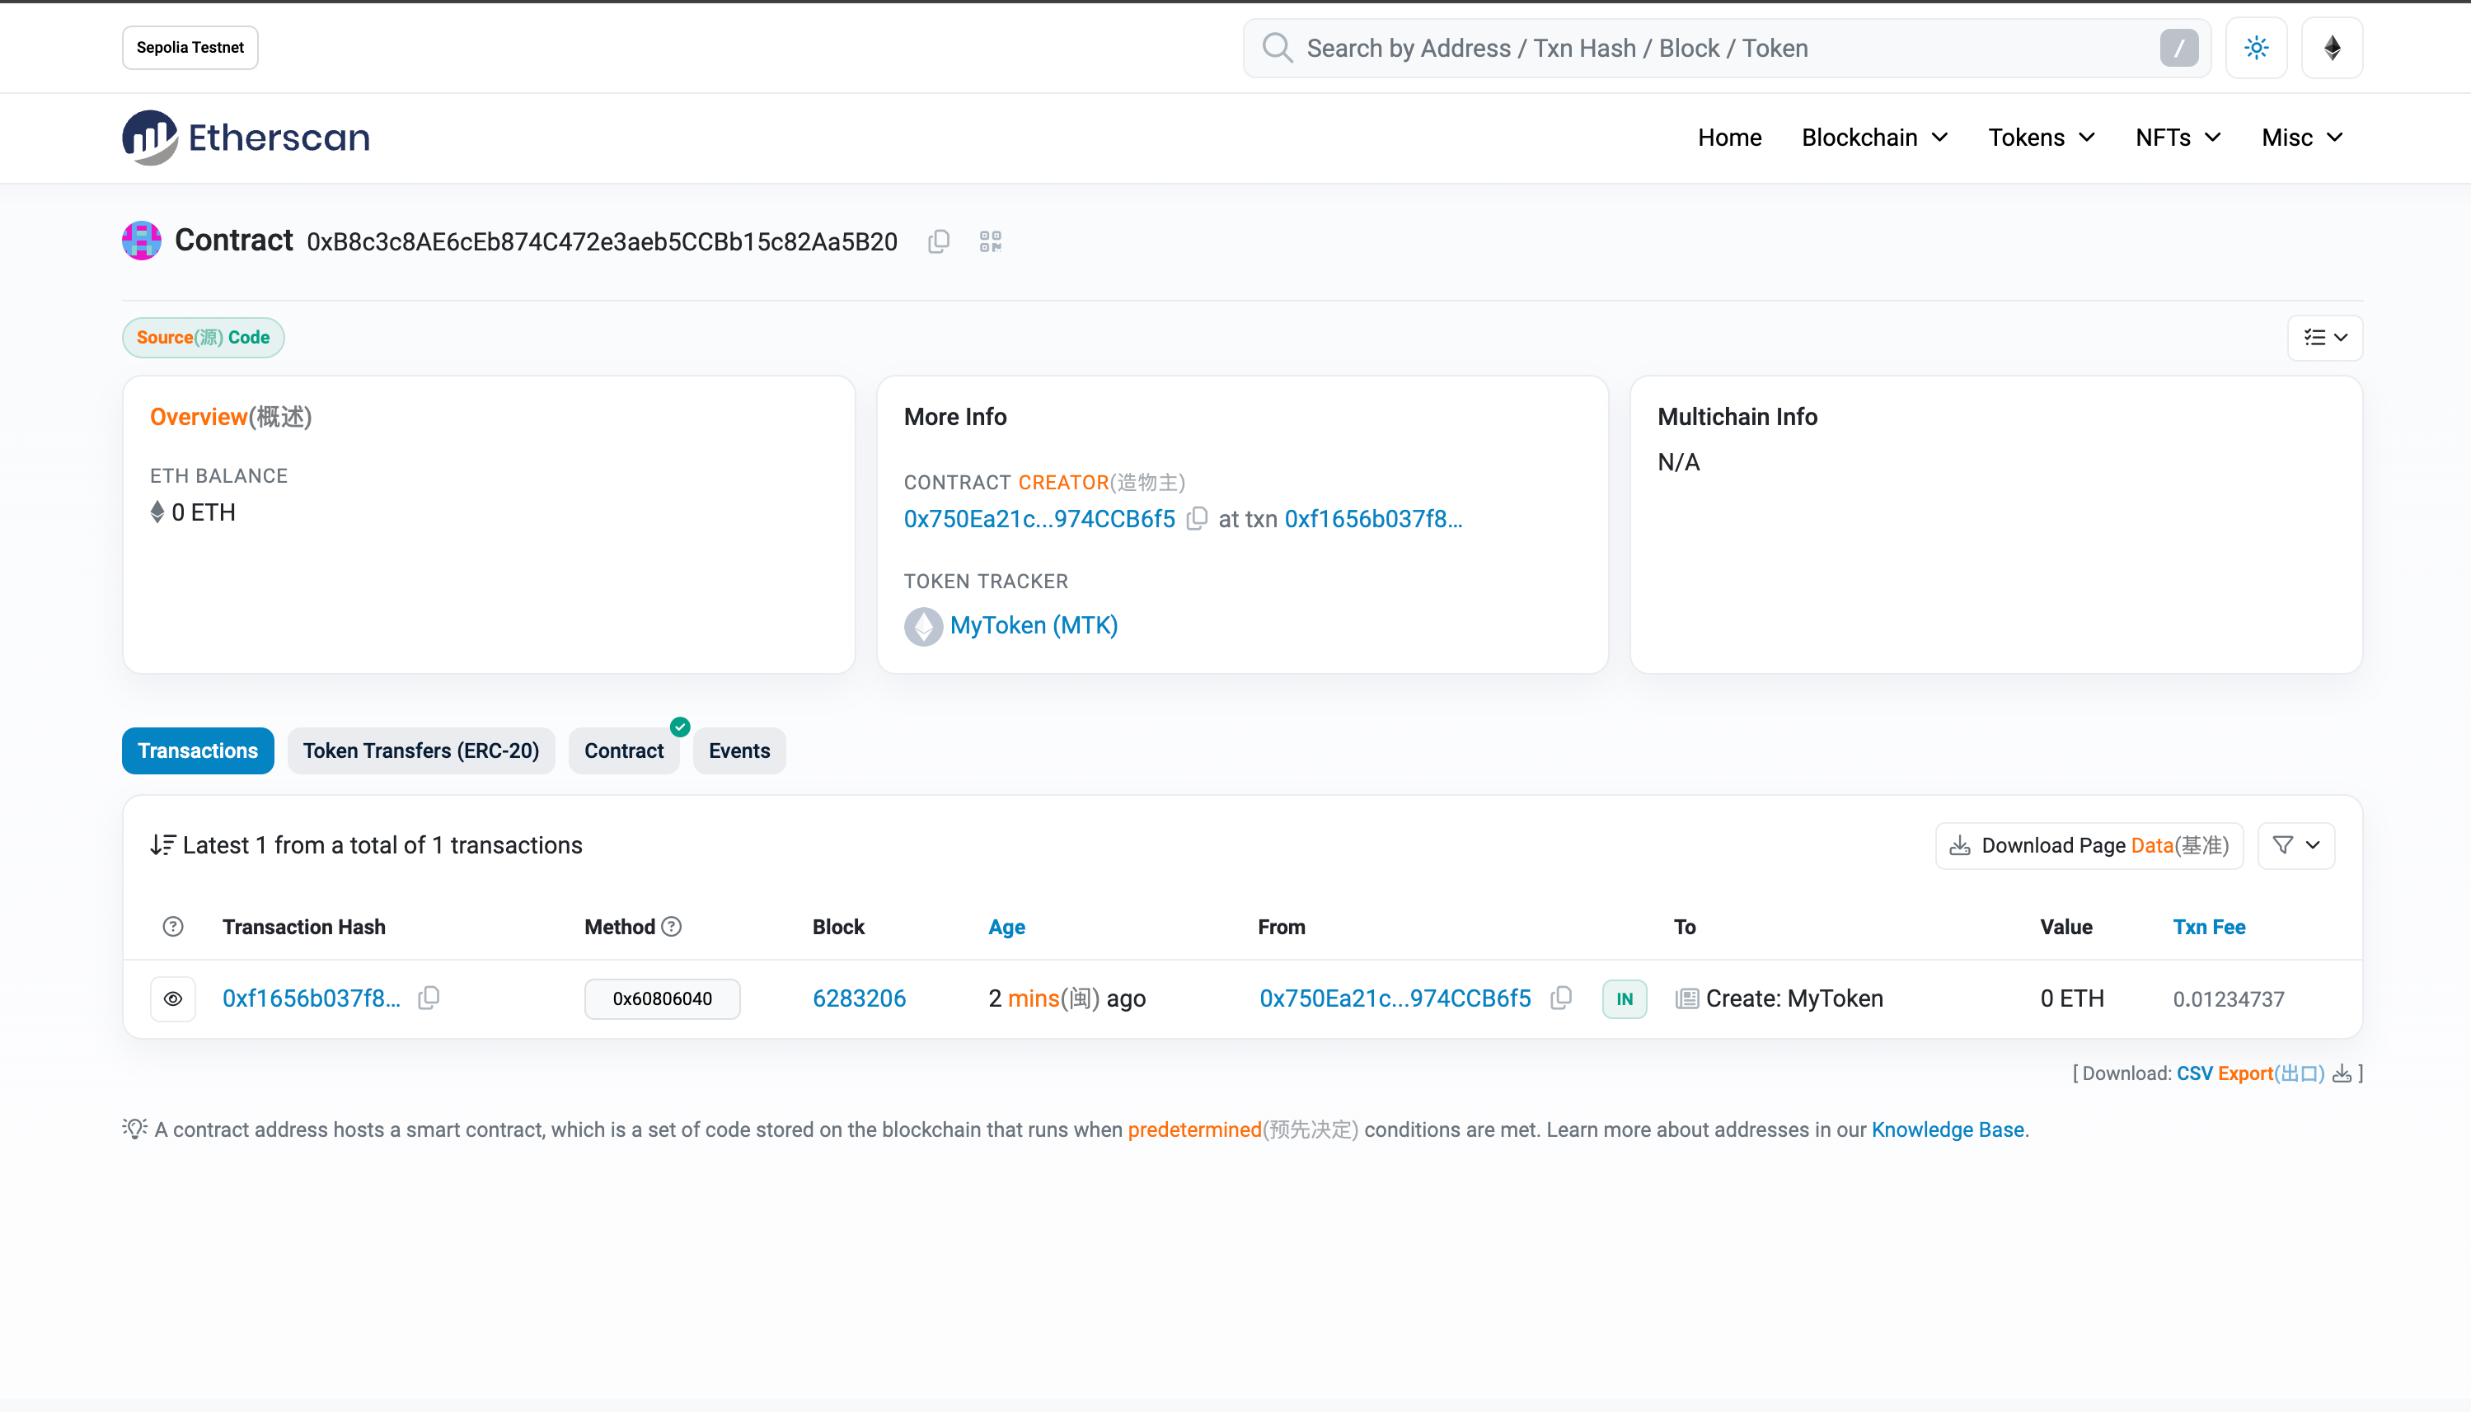Copy the contract address
This screenshot has width=2471, height=1412.
938,241
